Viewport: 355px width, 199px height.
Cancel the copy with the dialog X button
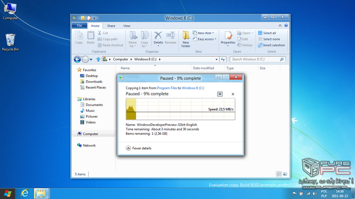click(x=233, y=94)
